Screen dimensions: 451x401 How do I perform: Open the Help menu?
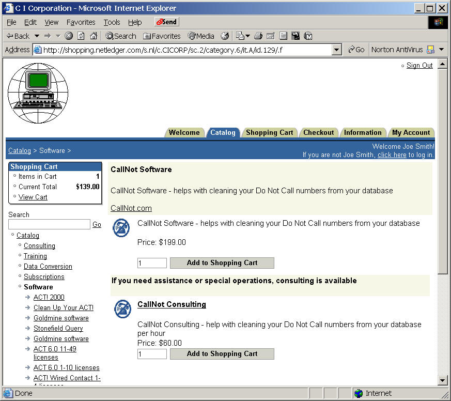tap(135, 22)
